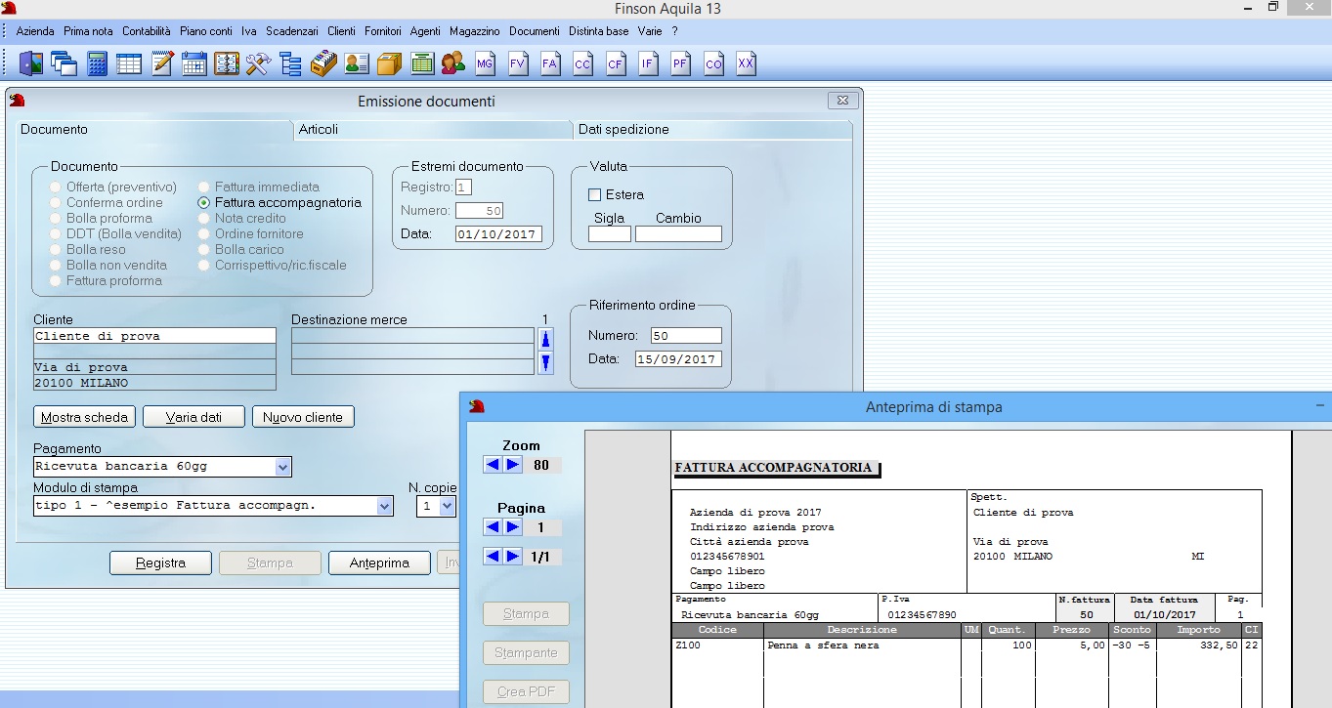Screen dimensions: 1332x708
Task: Go to previous page in Pagina control
Action: pos(493,527)
